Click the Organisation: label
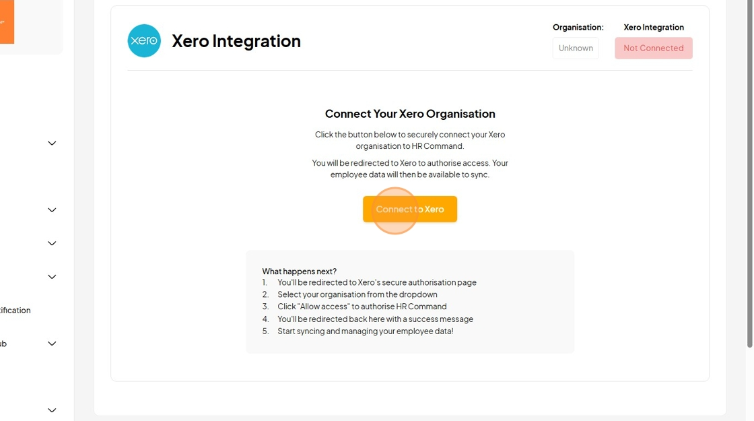This screenshot has height=421, width=754. 578,28
